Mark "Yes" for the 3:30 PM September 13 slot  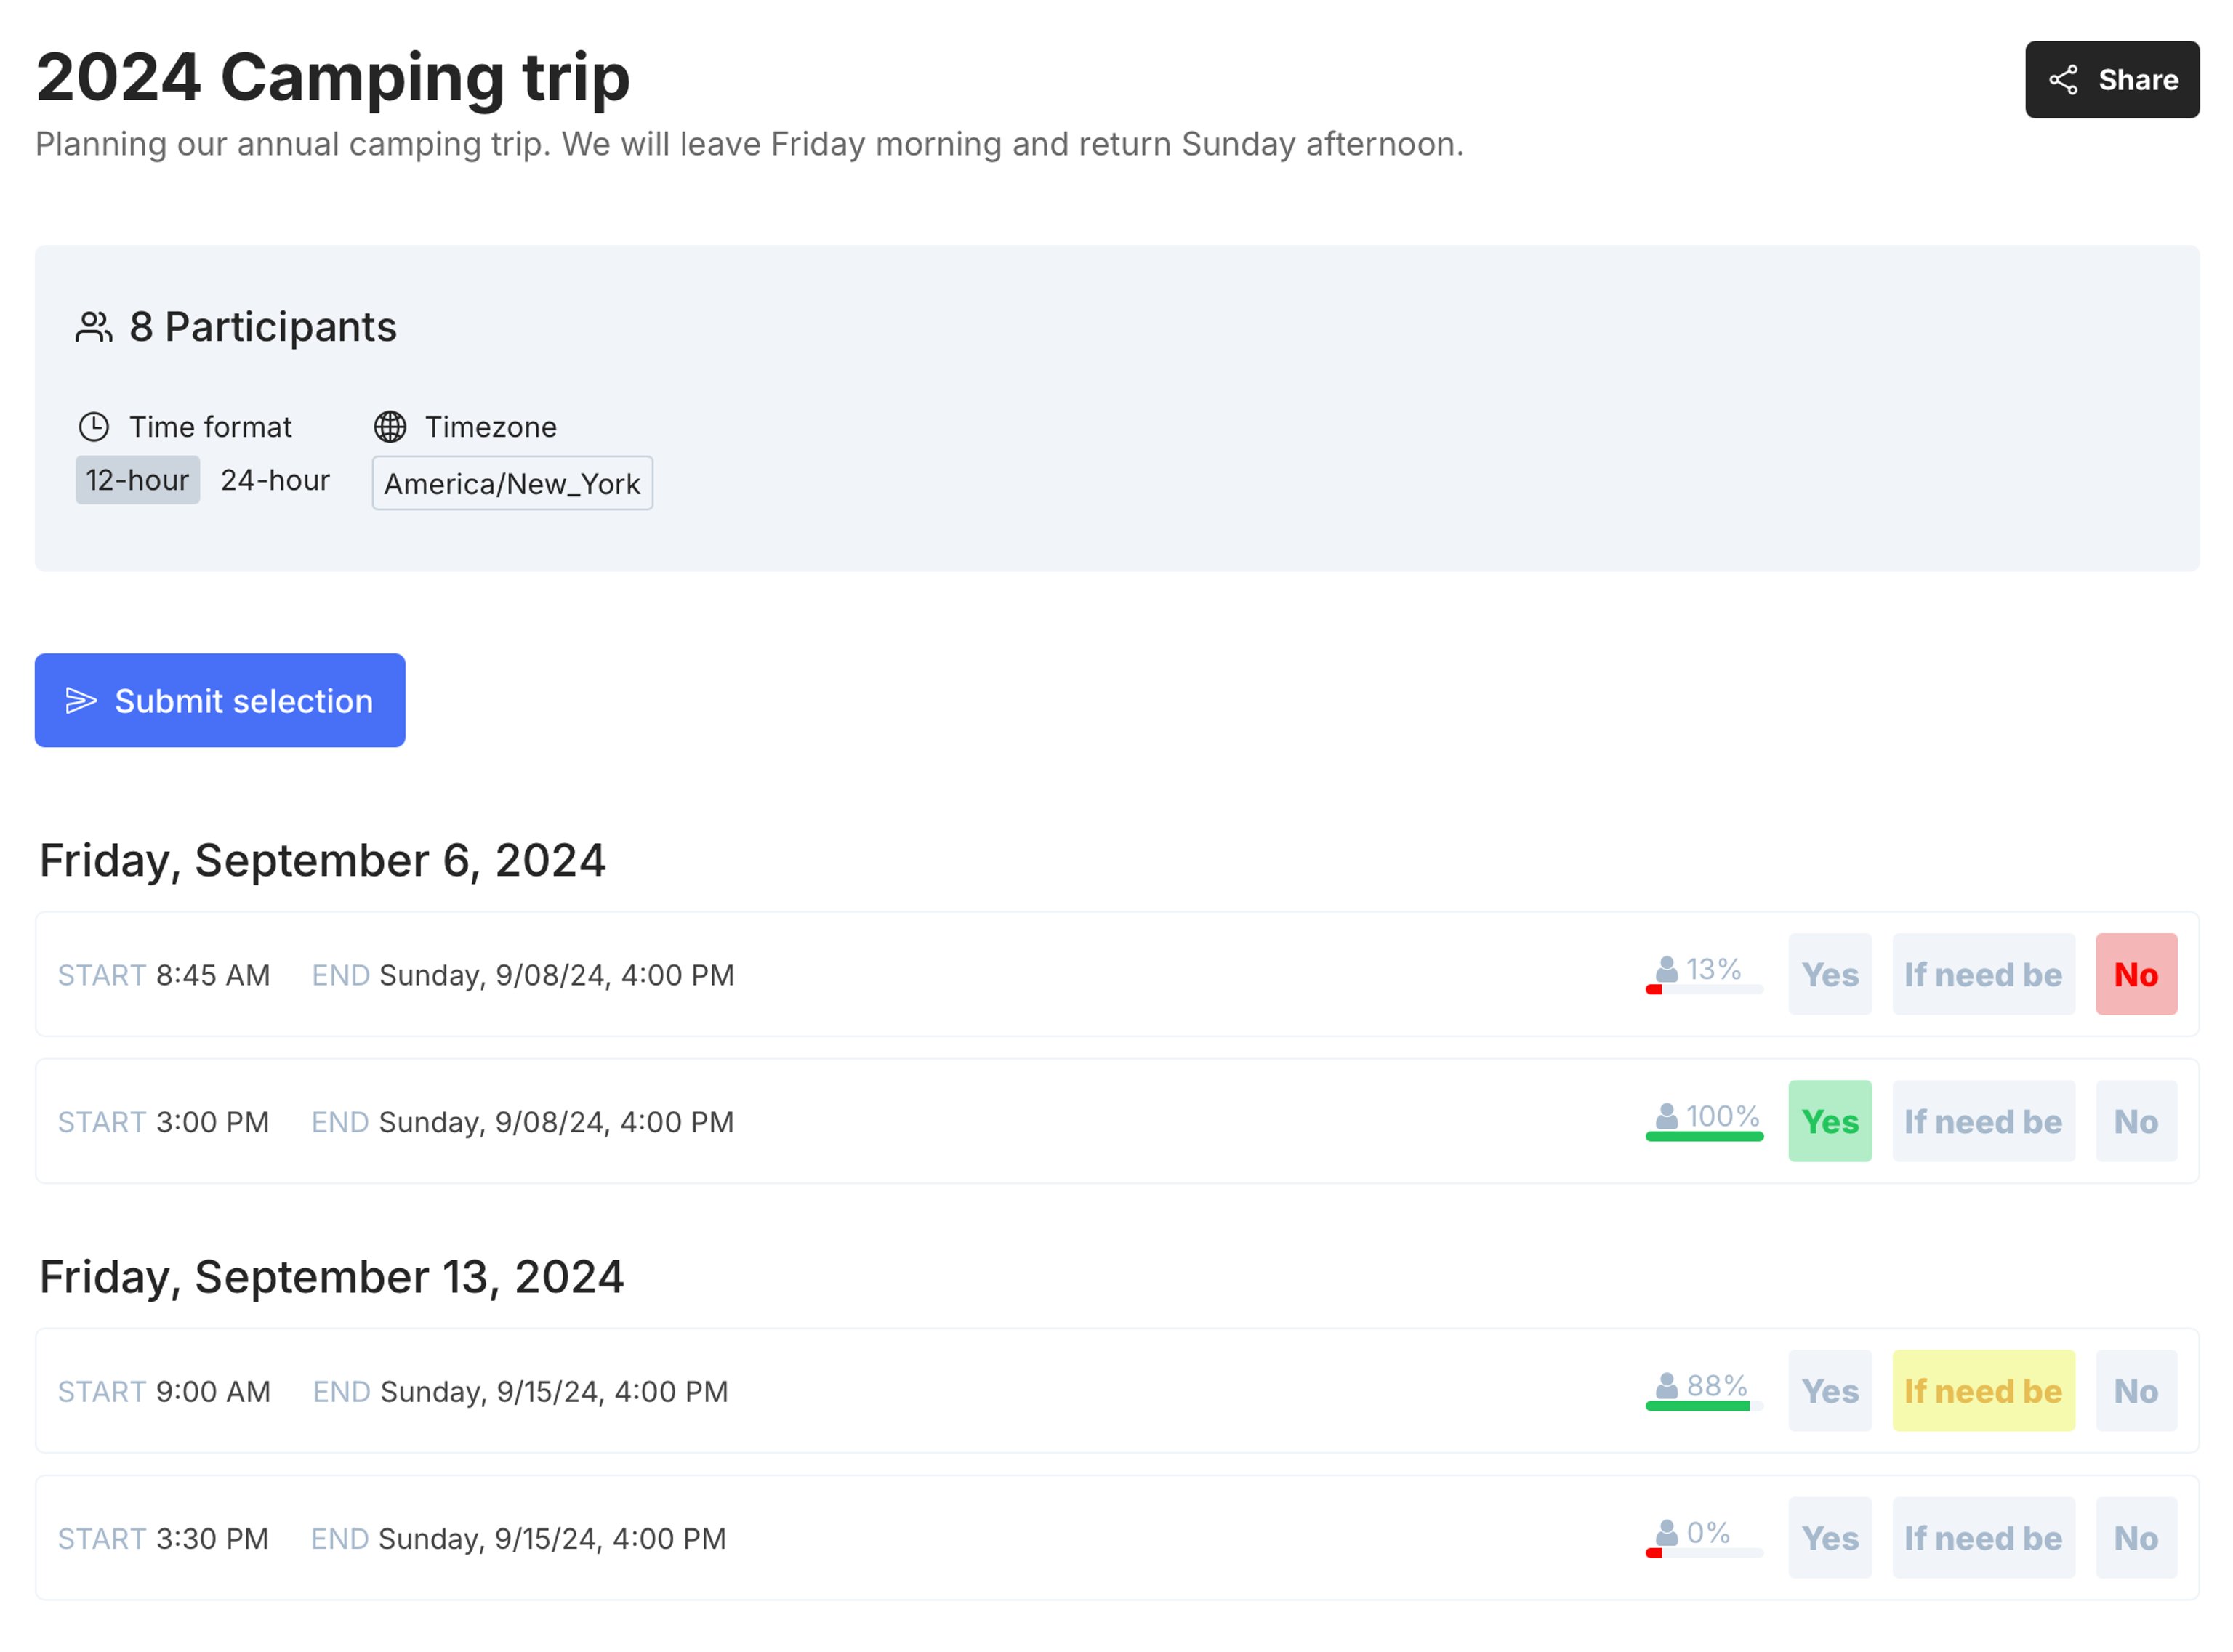(x=1829, y=1537)
